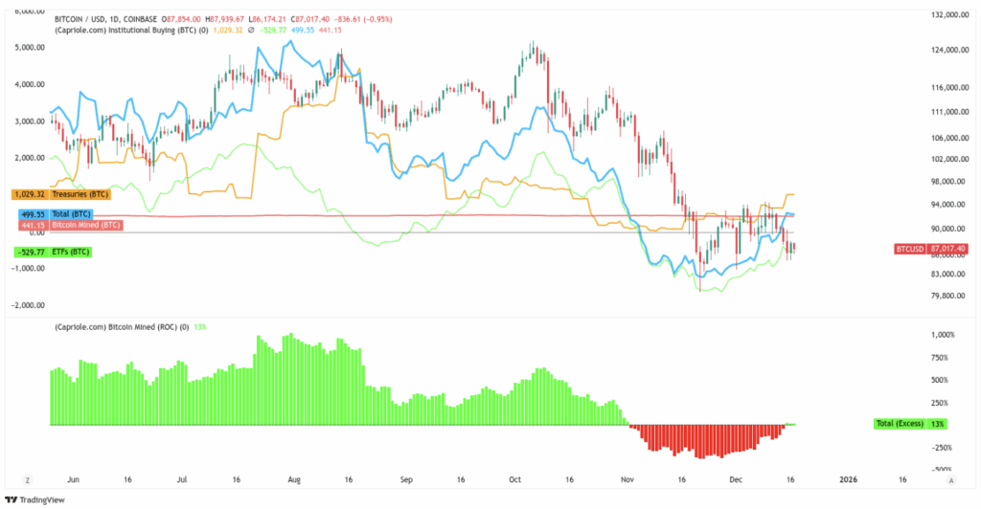Click the Z timezone button on time axis
981x509 pixels.
coord(28,479)
